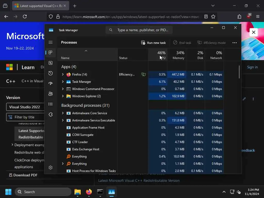264x198 pixels.
Task: Expand Deployment examples in docs sidebar
Action: point(12,145)
